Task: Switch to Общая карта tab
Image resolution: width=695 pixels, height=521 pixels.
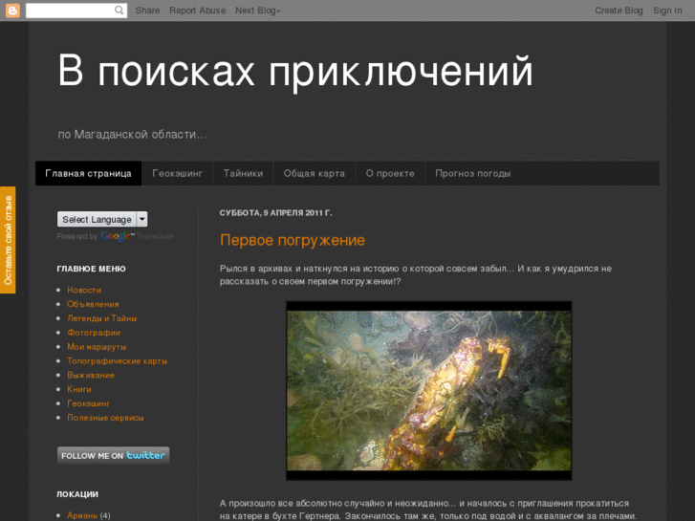Action: 314,173
